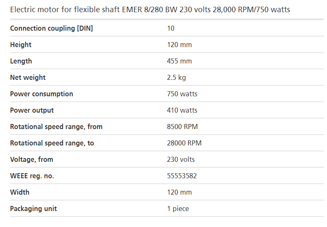Click the Length value 455 mm

click(179, 61)
